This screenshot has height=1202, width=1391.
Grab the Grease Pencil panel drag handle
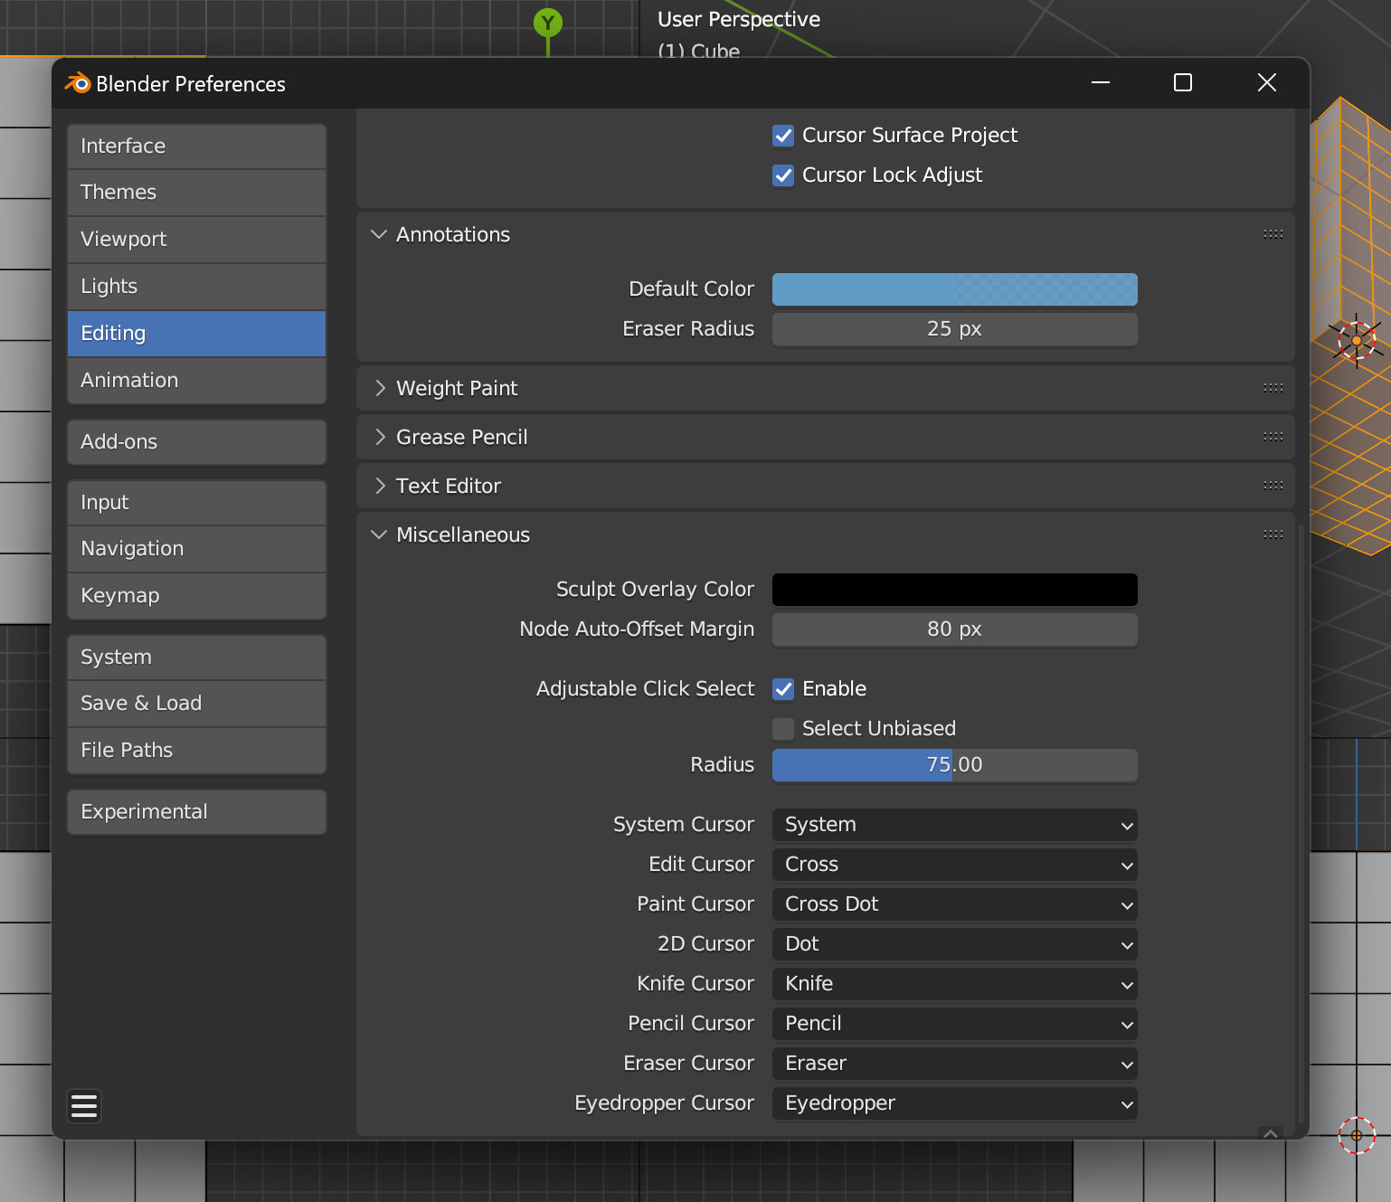click(x=1273, y=437)
